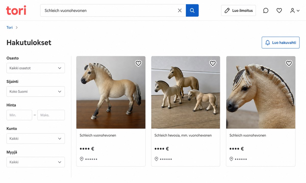Open the user account menu

[295, 10]
